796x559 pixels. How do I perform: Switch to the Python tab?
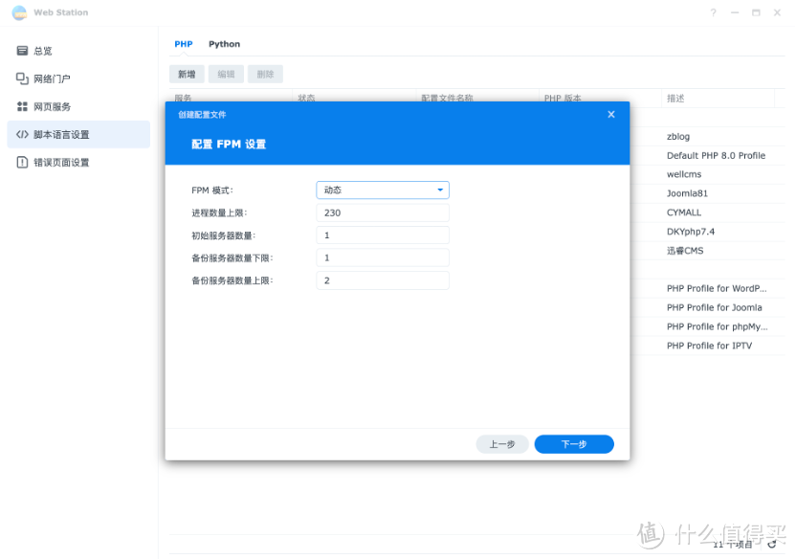point(225,44)
